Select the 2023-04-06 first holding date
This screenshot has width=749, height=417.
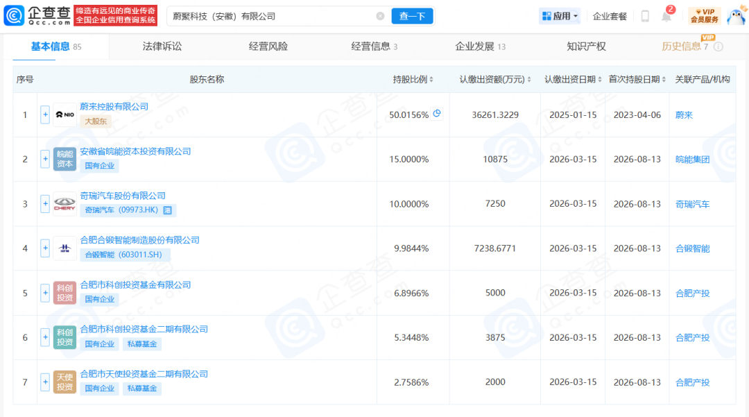pos(637,115)
